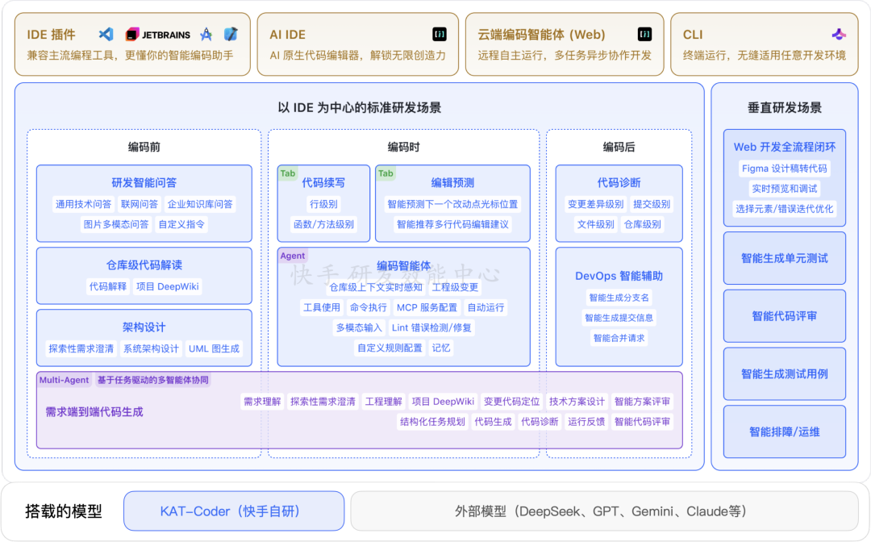Select the 编码前 column heading
871x542 pixels.
point(144,147)
